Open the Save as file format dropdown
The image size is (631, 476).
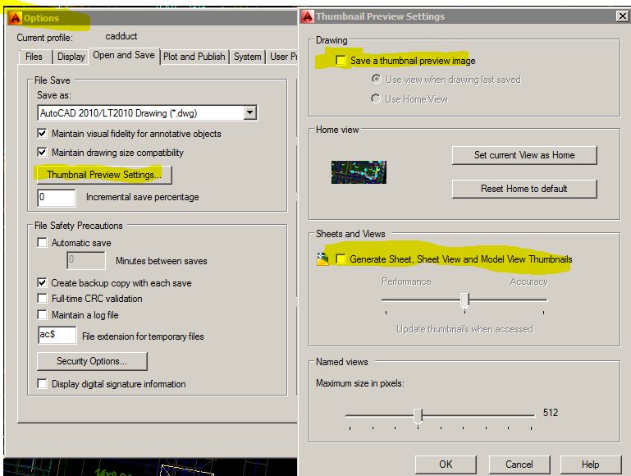[x=250, y=112]
